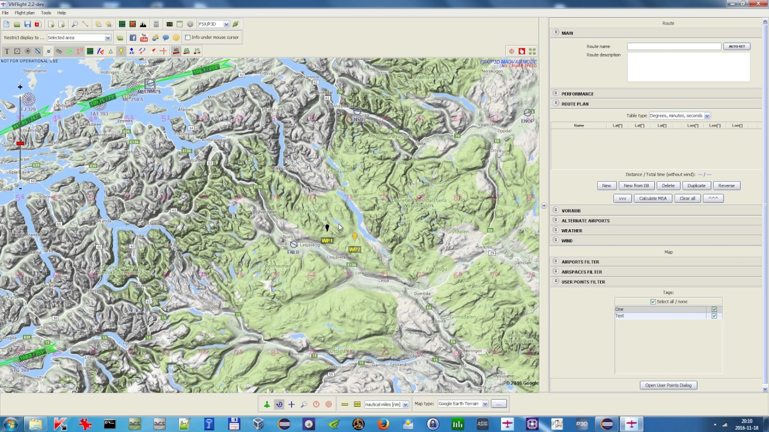The width and height of the screenshot is (769, 432).
Task: Click the red crosshair icon in the map toolbar
Action: click(163, 51)
